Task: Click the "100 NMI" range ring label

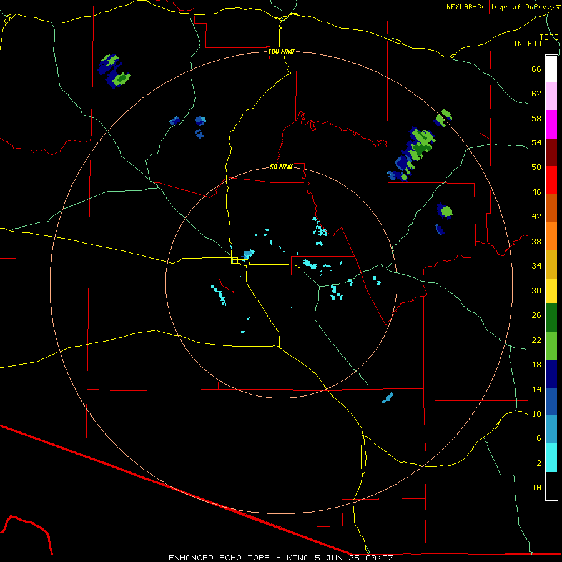Action: click(x=281, y=51)
